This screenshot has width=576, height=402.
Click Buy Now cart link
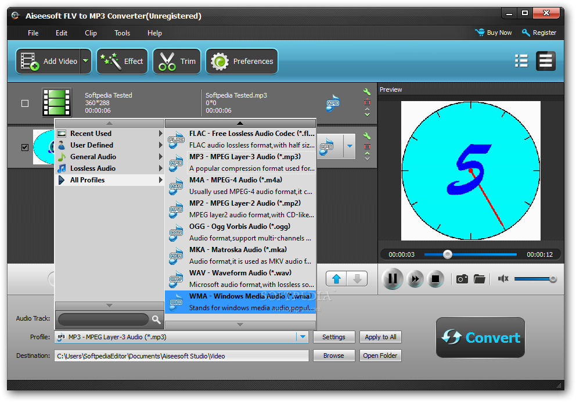[494, 33]
